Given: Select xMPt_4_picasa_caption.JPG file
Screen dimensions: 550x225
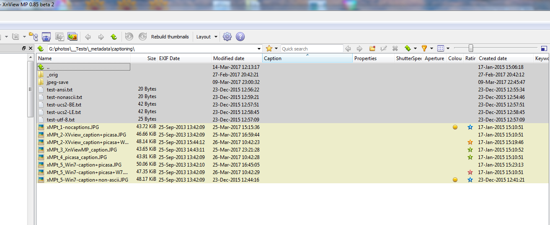Looking at the screenshot, I should click(77, 157).
